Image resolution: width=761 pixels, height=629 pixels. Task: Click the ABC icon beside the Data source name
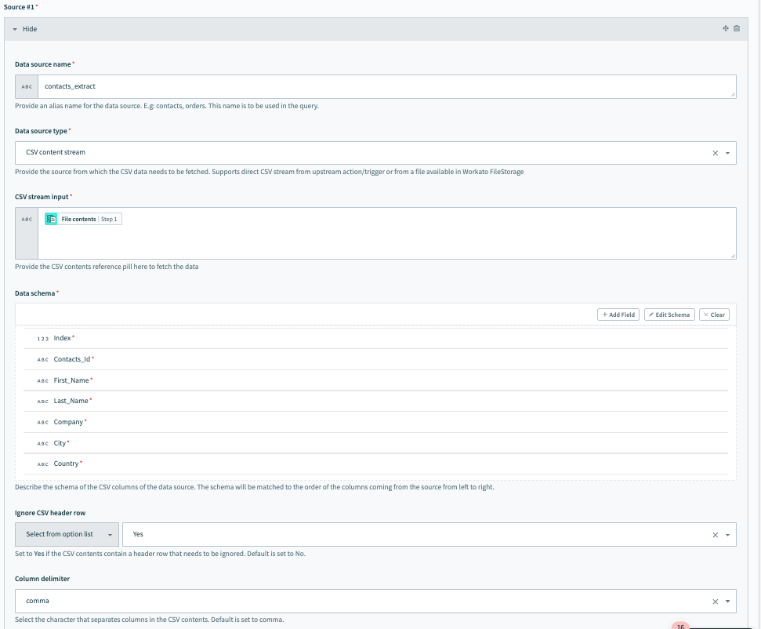point(27,86)
